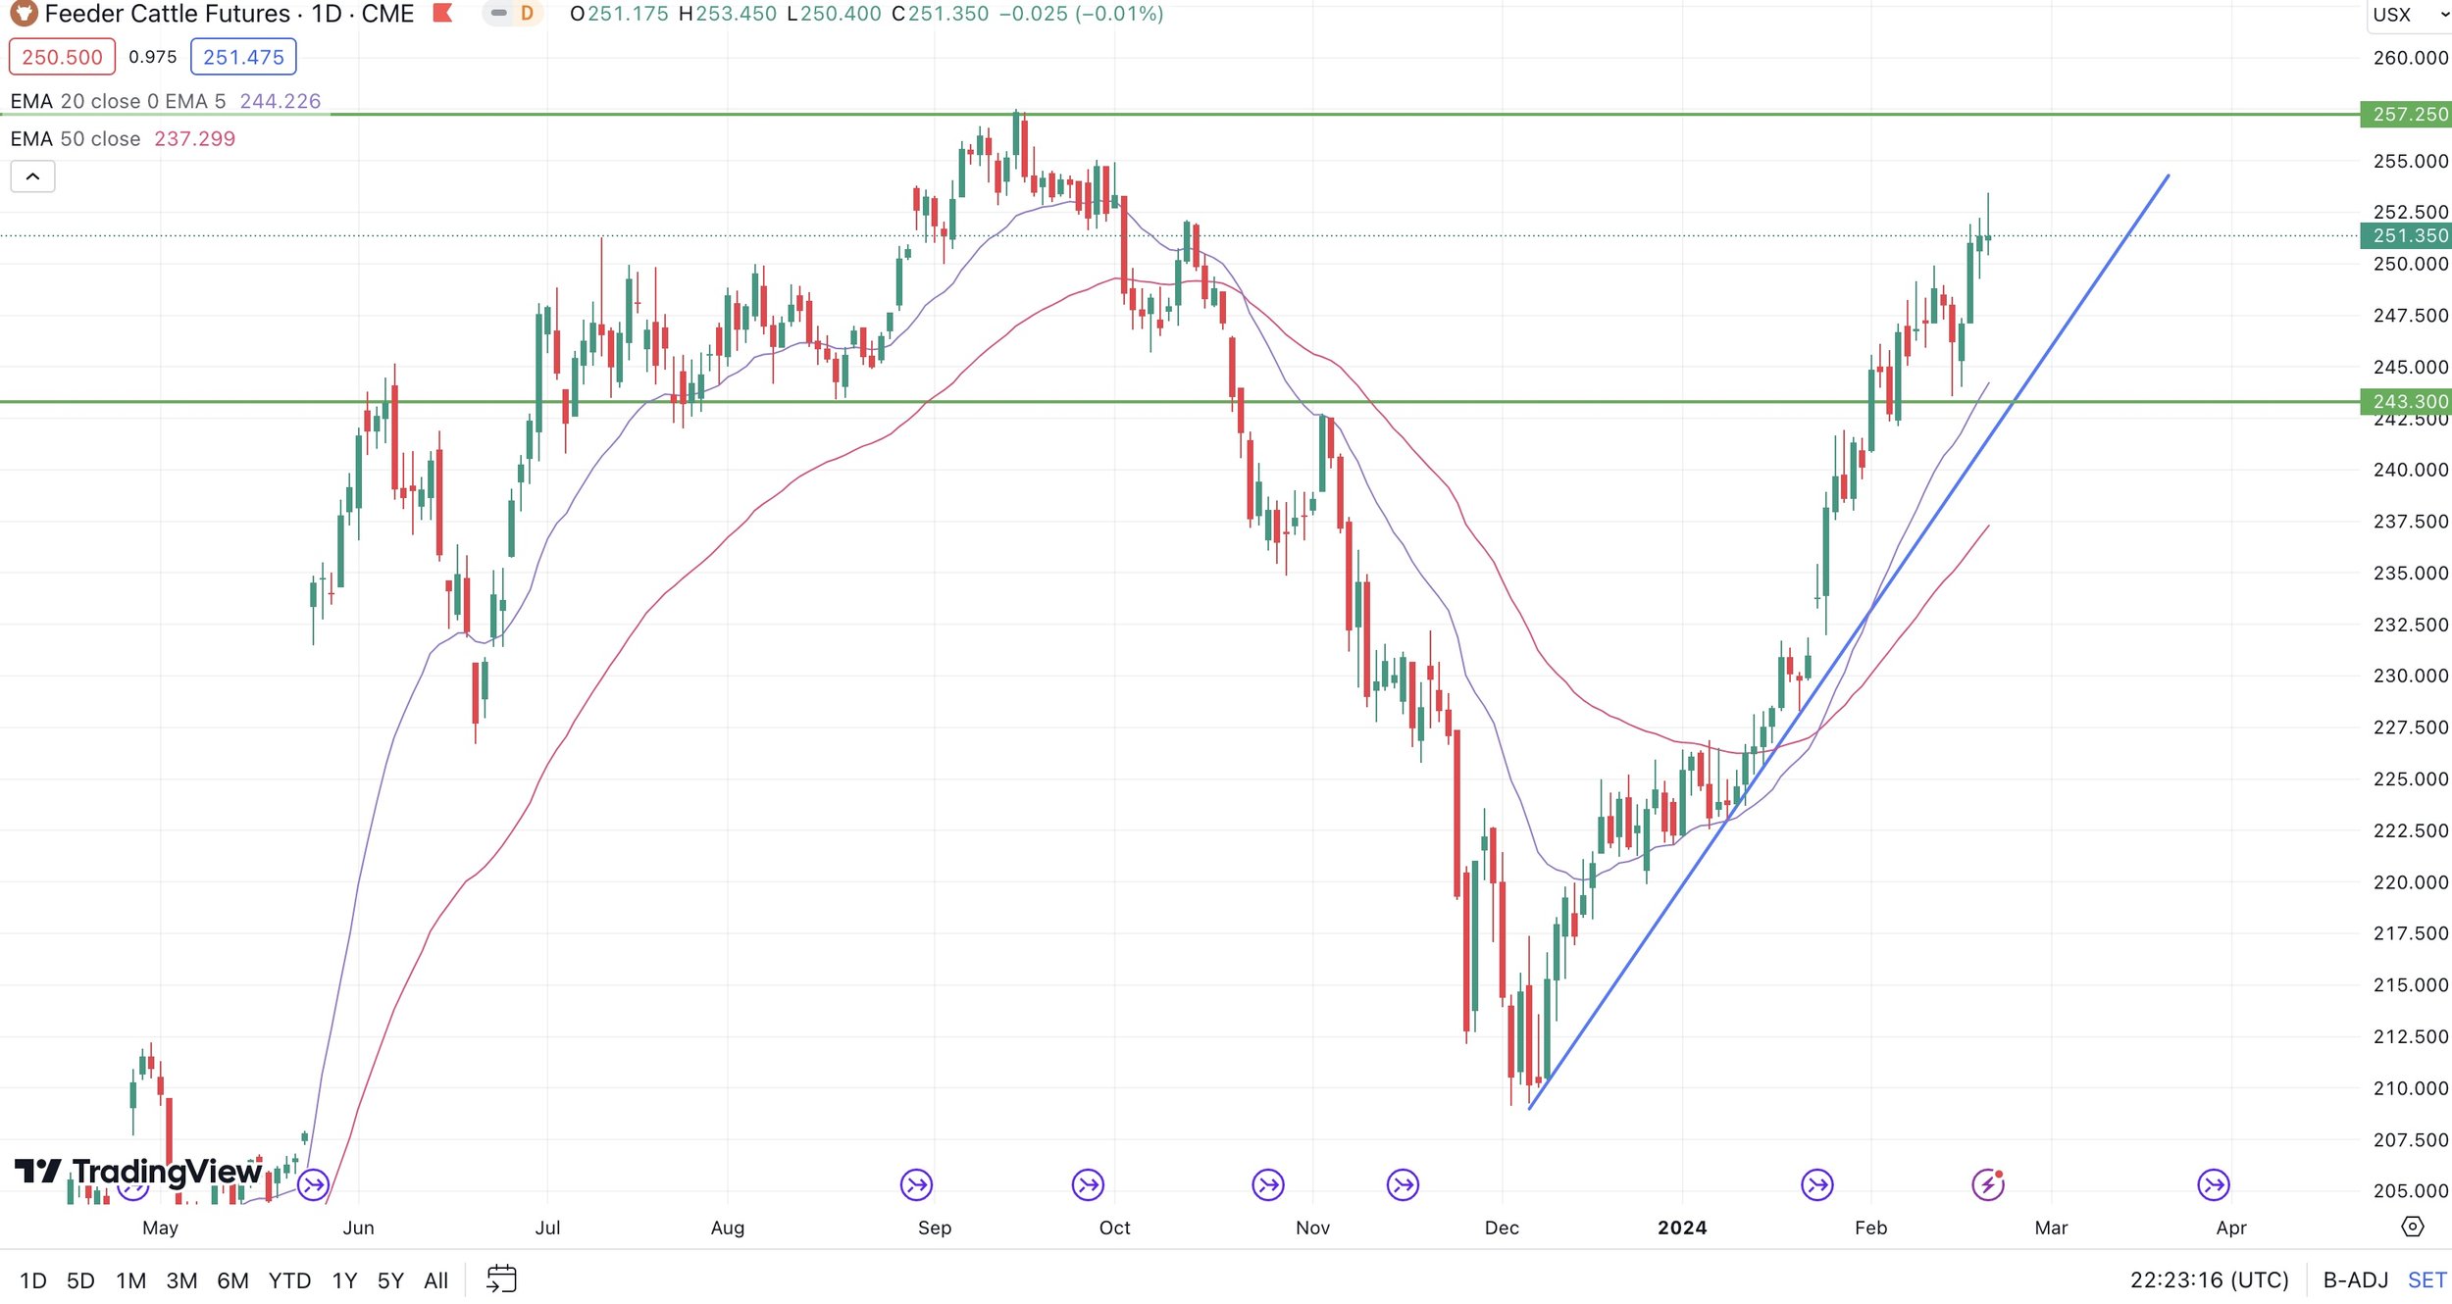Select the 6M time range
The image size is (2452, 1304).
coord(232,1280)
